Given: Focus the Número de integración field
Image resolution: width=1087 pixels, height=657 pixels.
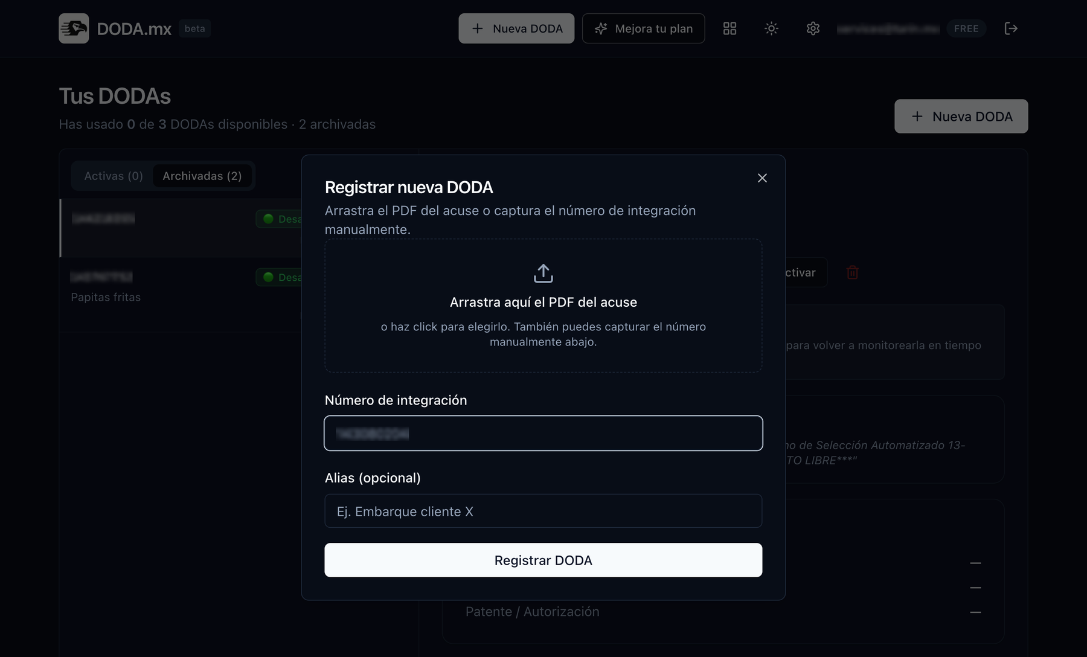Looking at the screenshot, I should coord(543,433).
